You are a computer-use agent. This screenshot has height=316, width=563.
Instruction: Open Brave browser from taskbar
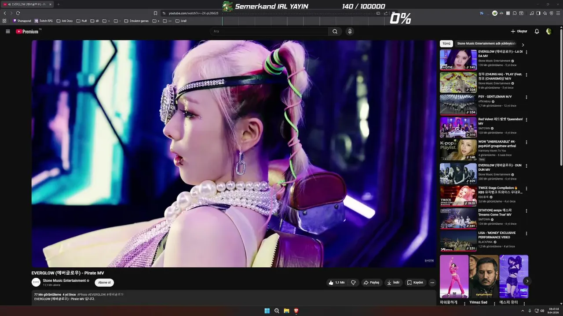(296, 311)
